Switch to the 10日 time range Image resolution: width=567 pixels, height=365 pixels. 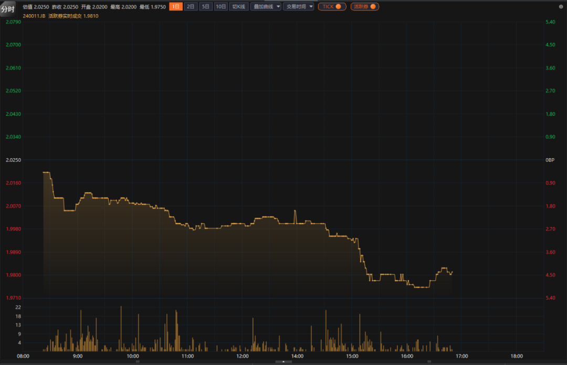(221, 7)
